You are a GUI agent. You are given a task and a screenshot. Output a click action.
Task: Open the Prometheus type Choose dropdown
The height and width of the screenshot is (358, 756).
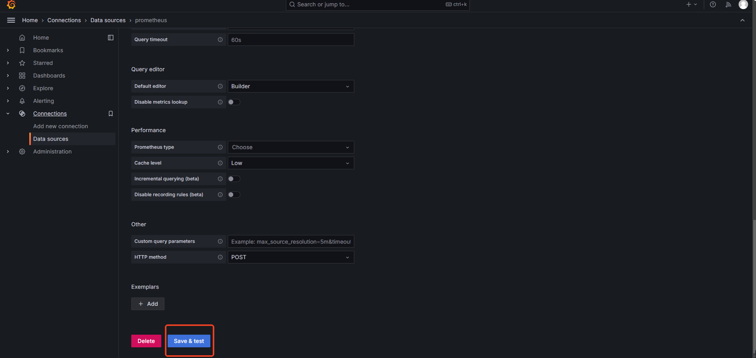(291, 147)
